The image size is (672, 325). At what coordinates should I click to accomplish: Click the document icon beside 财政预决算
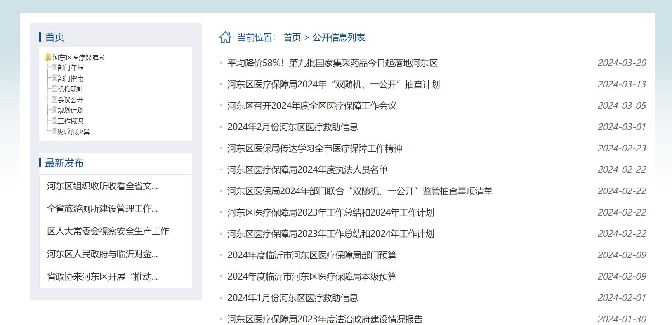tap(54, 131)
